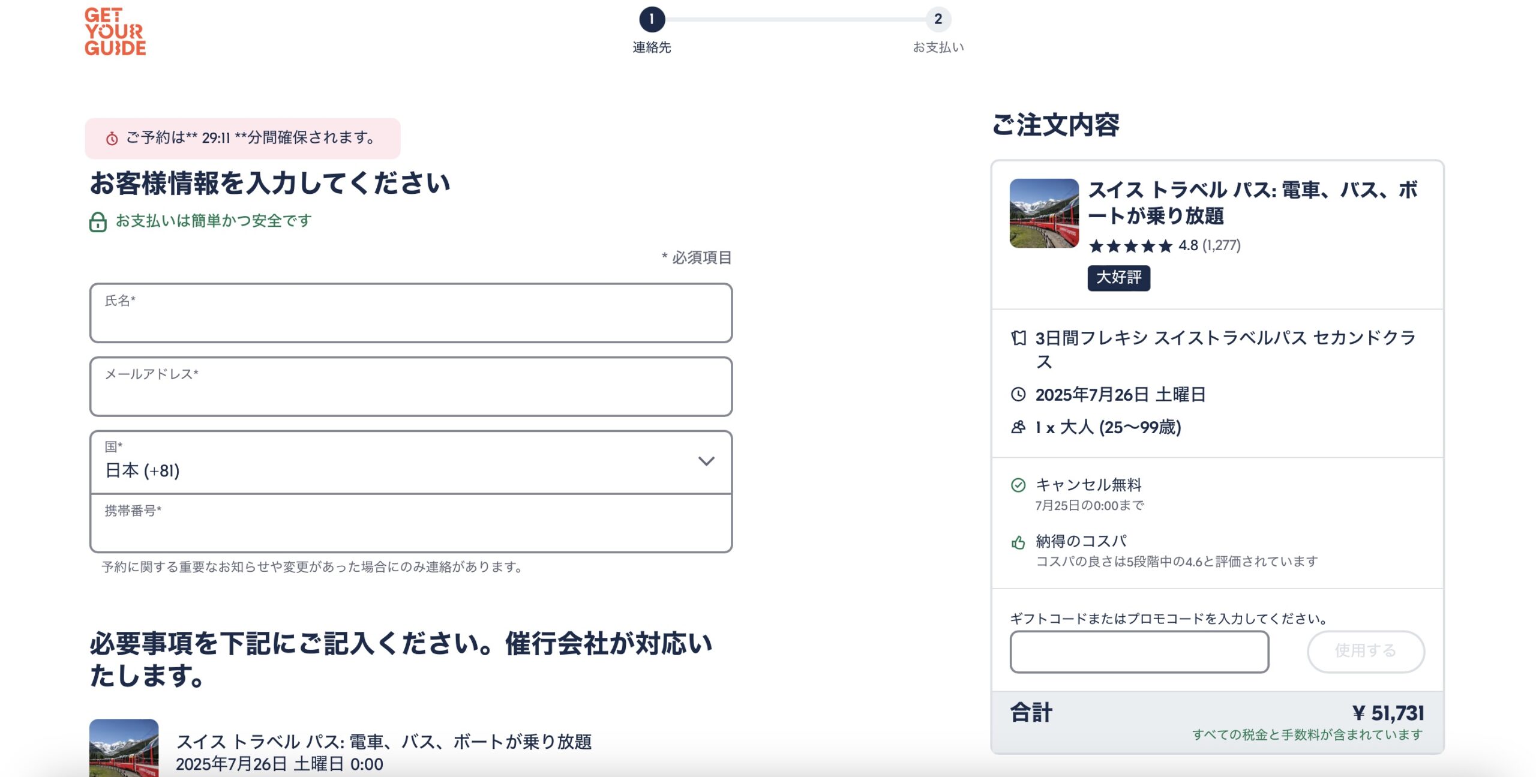Focus the メールアドレス email field
Viewport: 1536px width, 777px height.
point(411,386)
